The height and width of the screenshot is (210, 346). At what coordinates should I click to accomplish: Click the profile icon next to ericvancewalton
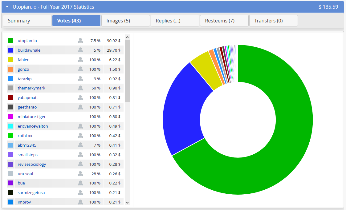tap(80, 126)
